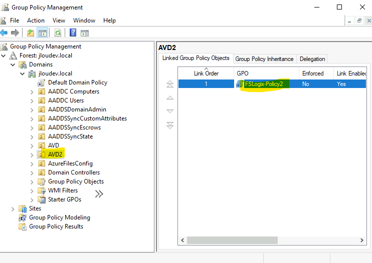This screenshot has height=263, width=372.
Task: Collapse the Forest: jloudev.local node
Action: (x=4, y=56)
